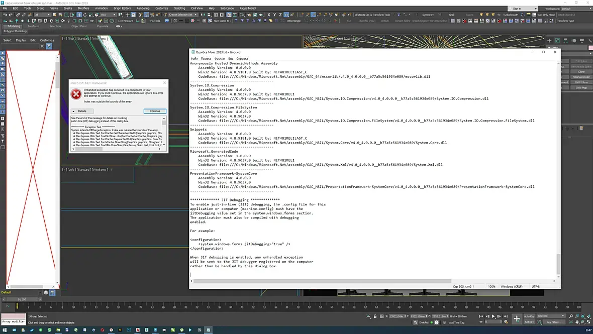
Task: Open the Create Selection Set dropdown
Action: click(x=182, y=15)
